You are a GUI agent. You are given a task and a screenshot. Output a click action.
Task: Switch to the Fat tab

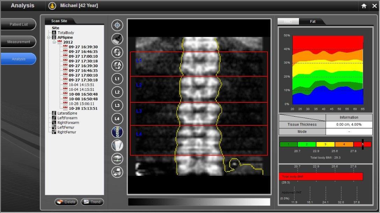(x=312, y=21)
